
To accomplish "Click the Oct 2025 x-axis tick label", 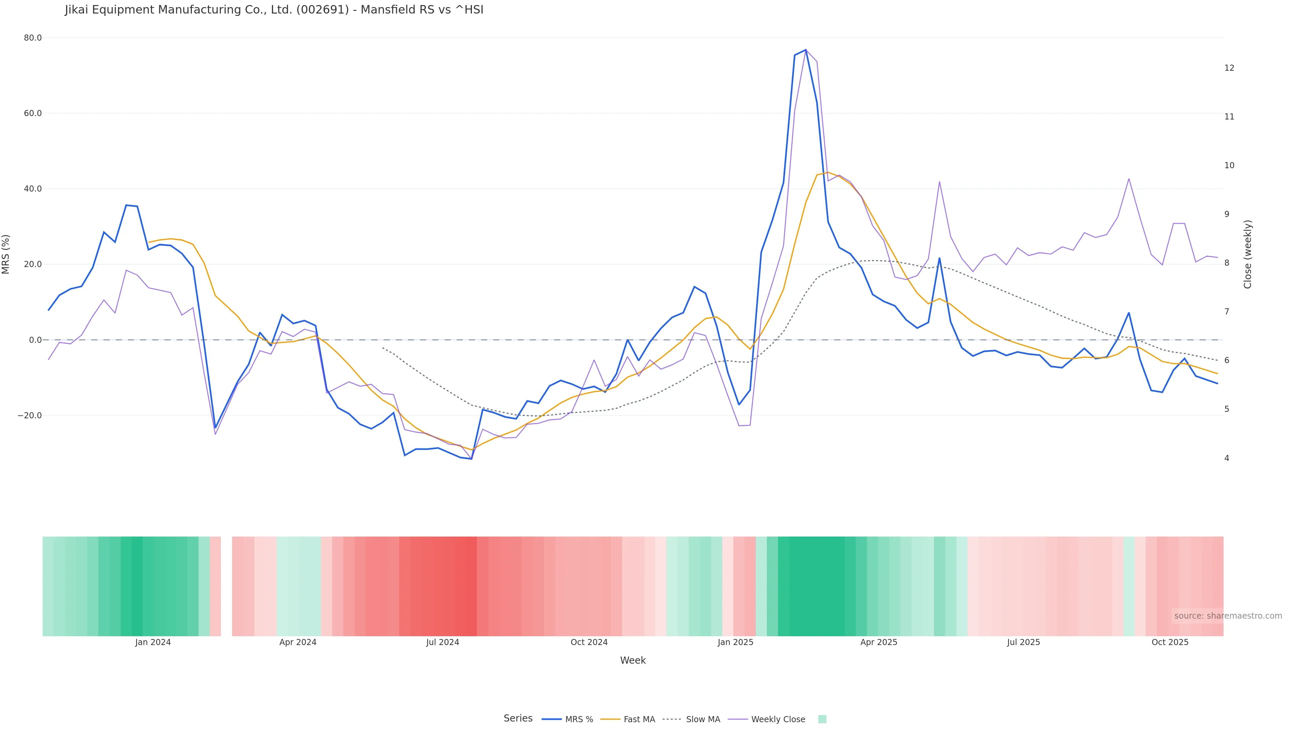I will pos(1170,642).
